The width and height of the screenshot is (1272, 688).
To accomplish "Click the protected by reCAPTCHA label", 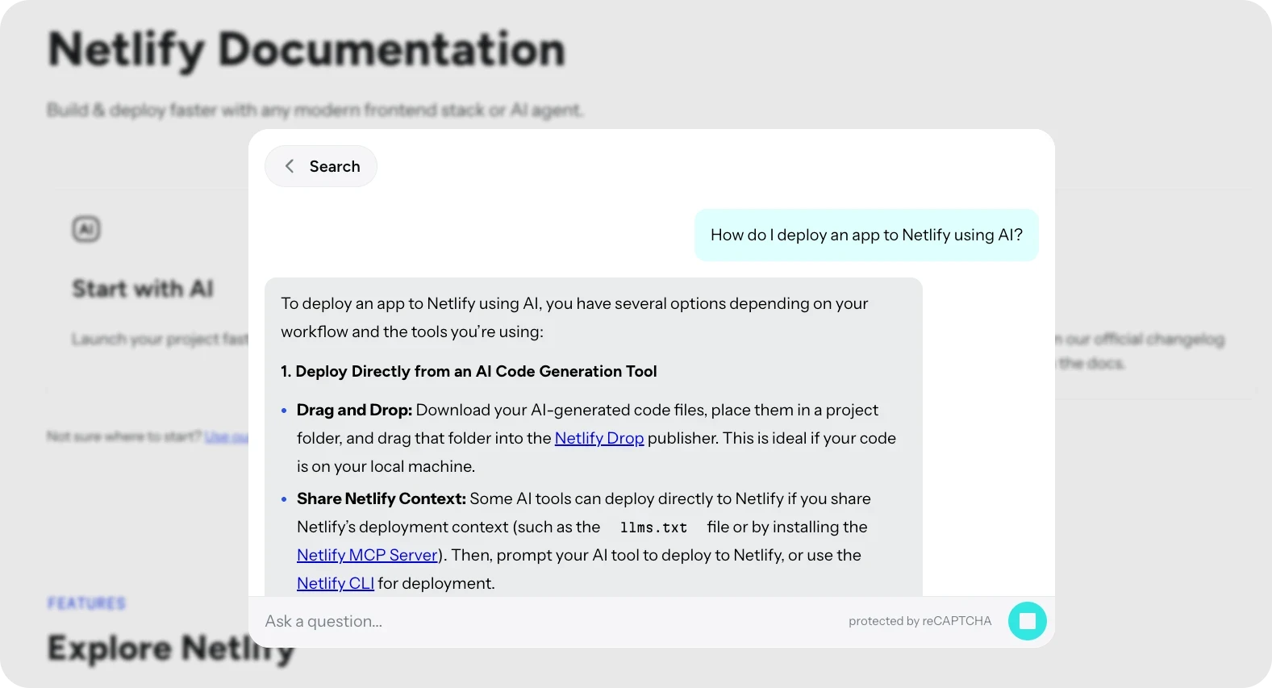I will coord(920,621).
